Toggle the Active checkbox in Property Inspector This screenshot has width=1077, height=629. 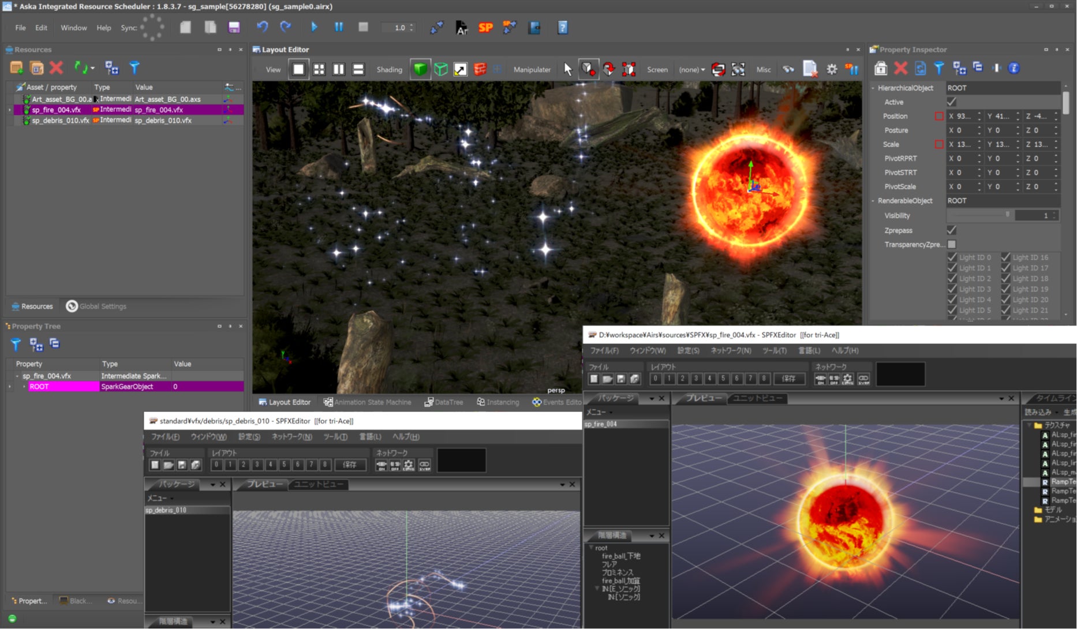(952, 102)
